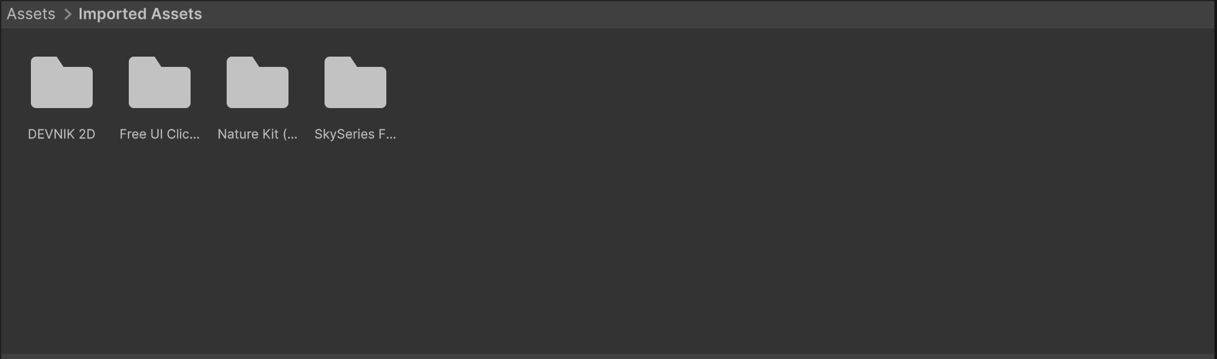Screen dimensions: 1217x359
Task: Select the DEVNIK 2D folder icon
Action: [x=62, y=82]
